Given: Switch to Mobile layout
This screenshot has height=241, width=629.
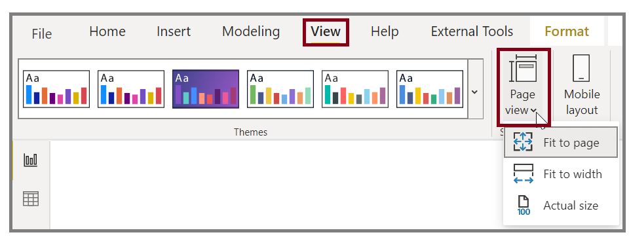Looking at the screenshot, I should click(582, 86).
